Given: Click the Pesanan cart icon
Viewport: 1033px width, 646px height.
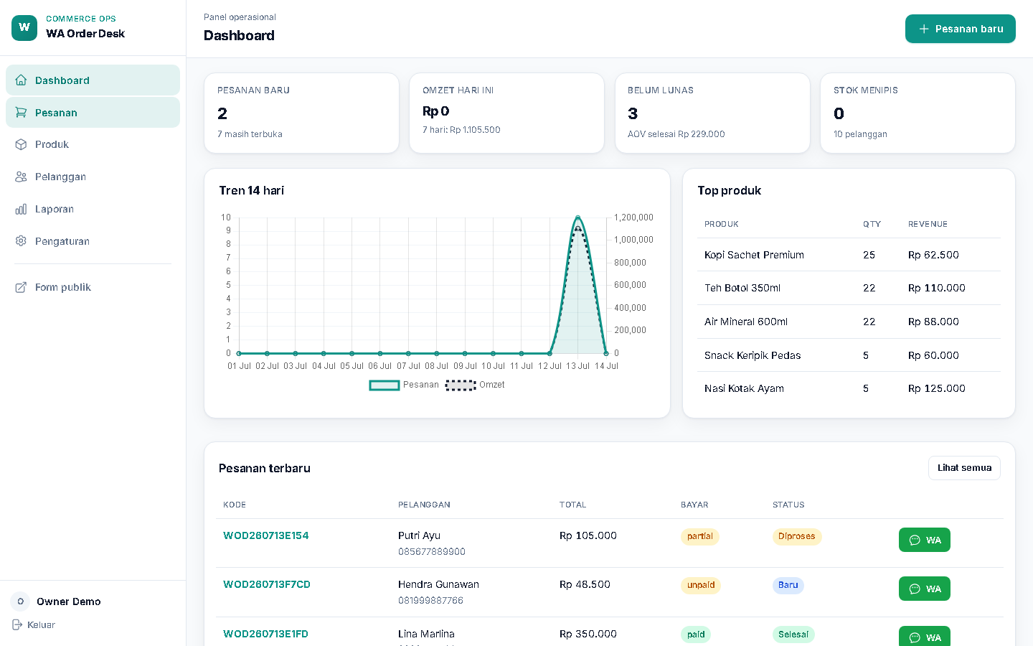Looking at the screenshot, I should 21,113.
